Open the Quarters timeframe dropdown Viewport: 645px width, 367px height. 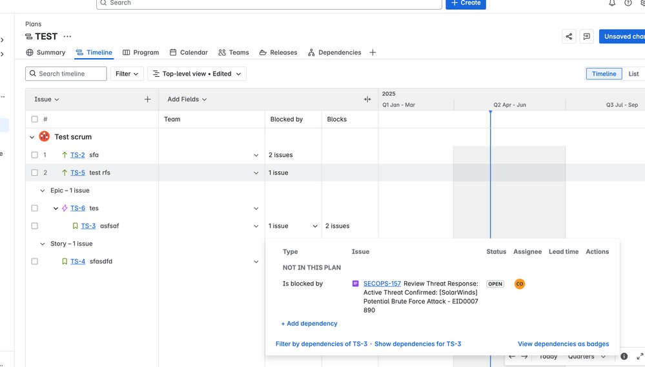587,356
